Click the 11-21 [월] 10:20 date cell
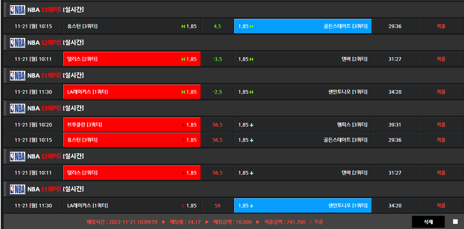The image size is (464, 229). (33, 125)
